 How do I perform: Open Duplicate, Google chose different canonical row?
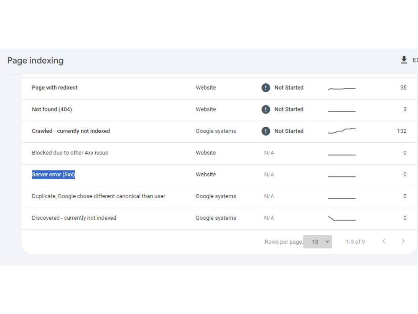pos(219,197)
